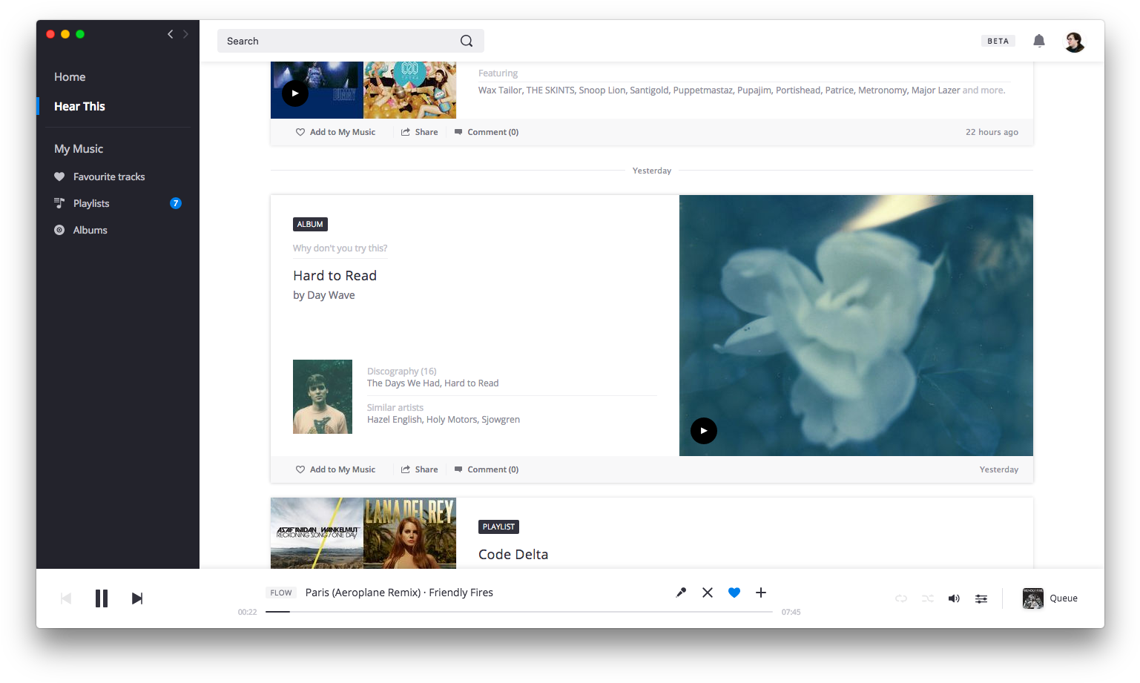Click the search magnifier icon
1140x683 pixels.
467,41
